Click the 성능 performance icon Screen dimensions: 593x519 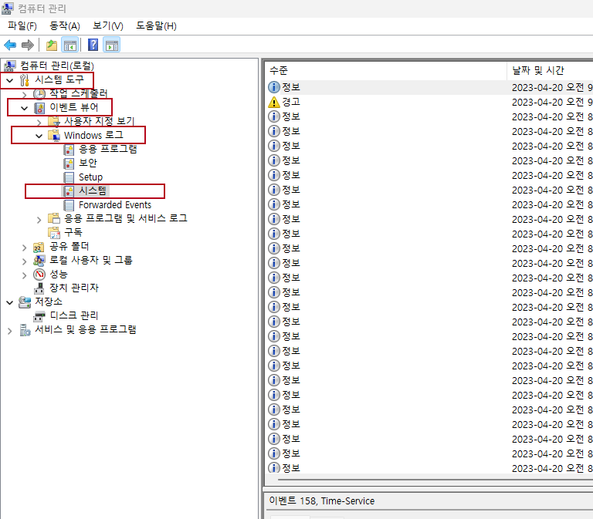[39, 275]
